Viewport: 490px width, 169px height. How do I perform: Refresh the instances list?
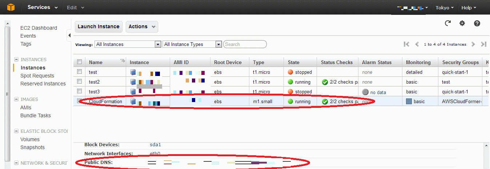(x=448, y=23)
